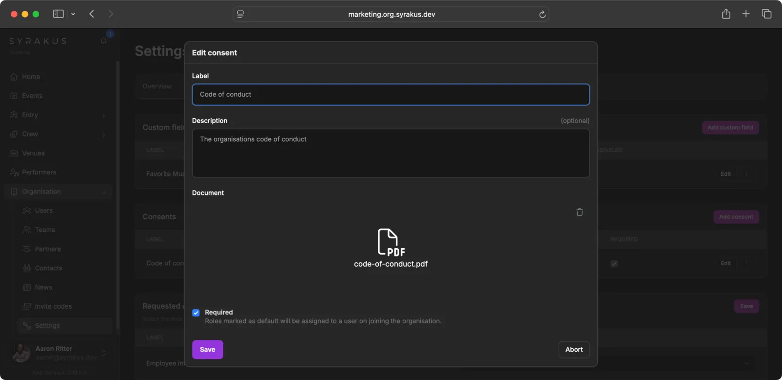Toggle the required checkbox in Consents row

tap(614, 264)
